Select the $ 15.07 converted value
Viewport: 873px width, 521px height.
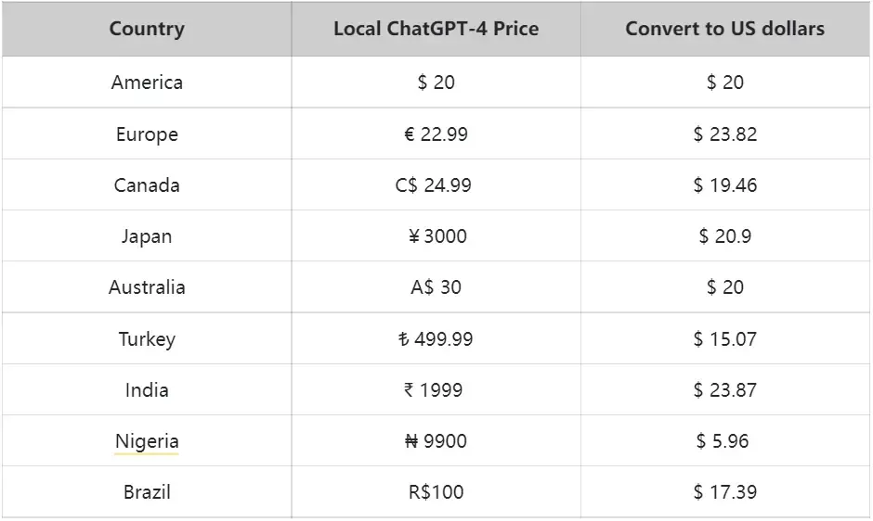tap(724, 339)
